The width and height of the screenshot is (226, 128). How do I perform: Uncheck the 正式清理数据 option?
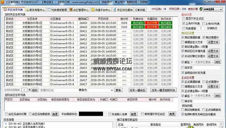coord(183,82)
